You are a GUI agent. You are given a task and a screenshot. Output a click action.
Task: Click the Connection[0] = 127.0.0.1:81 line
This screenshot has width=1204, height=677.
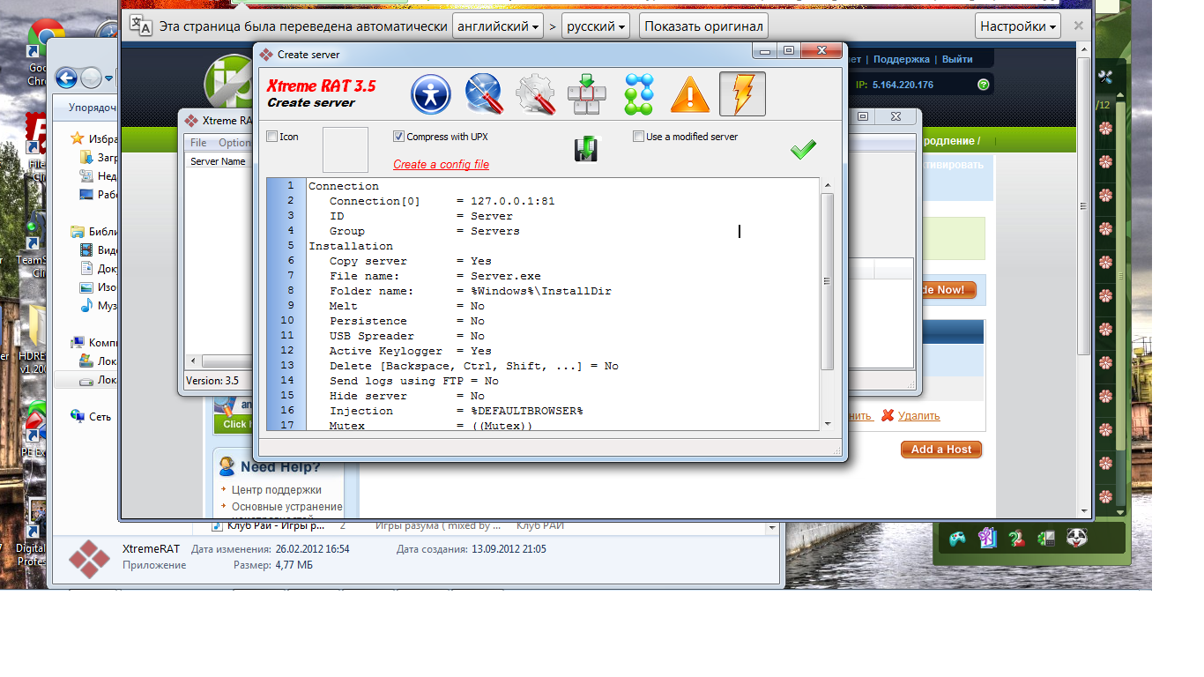tap(442, 201)
